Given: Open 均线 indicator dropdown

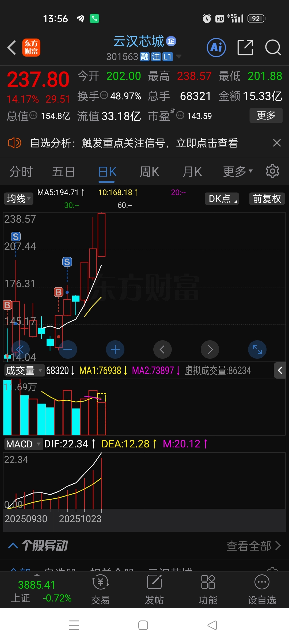Looking at the screenshot, I should [x=18, y=199].
